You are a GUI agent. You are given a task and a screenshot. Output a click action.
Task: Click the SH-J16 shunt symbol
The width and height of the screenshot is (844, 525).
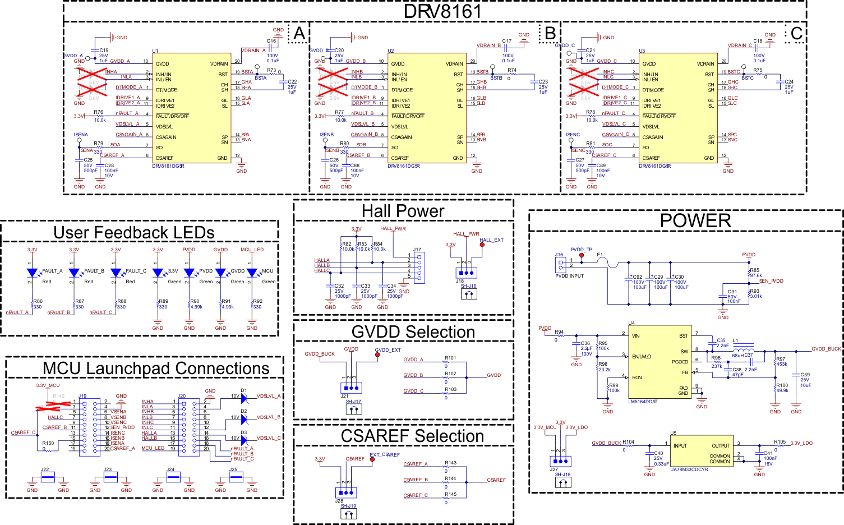pyautogui.click(x=469, y=293)
